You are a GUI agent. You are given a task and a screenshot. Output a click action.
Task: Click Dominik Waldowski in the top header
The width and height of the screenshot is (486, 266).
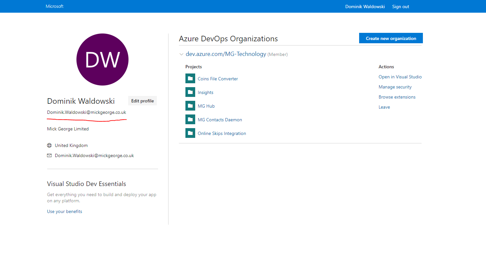365,7
